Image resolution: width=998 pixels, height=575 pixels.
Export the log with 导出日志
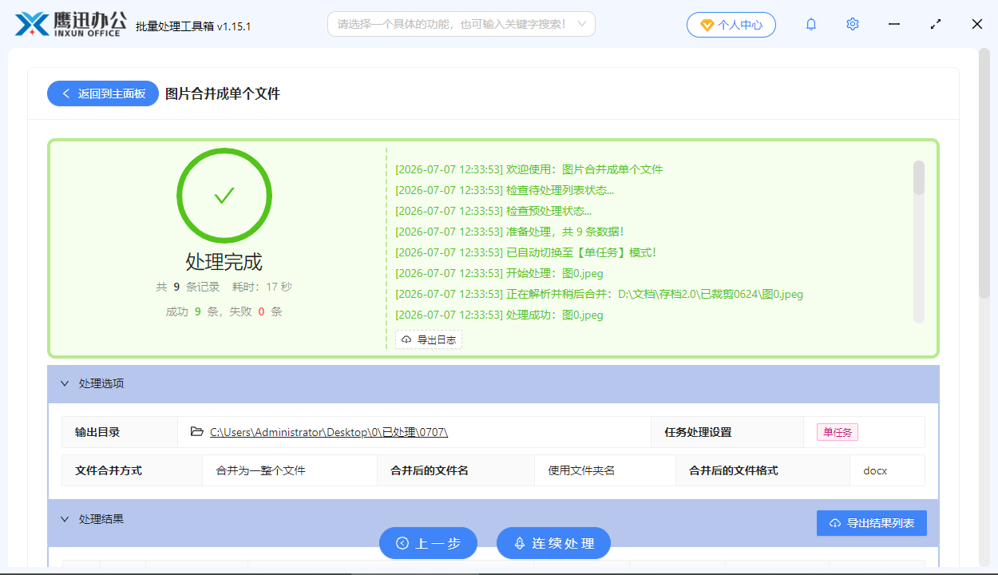[x=429, y=339]
